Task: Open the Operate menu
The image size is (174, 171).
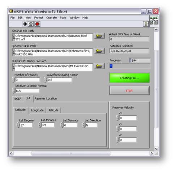Action: (x=51, y=18)
